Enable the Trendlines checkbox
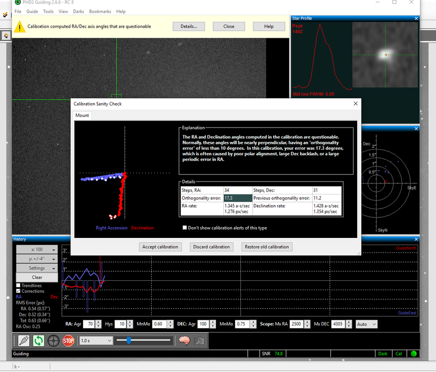This screenshot has width=436, height=372. [18, 285]
